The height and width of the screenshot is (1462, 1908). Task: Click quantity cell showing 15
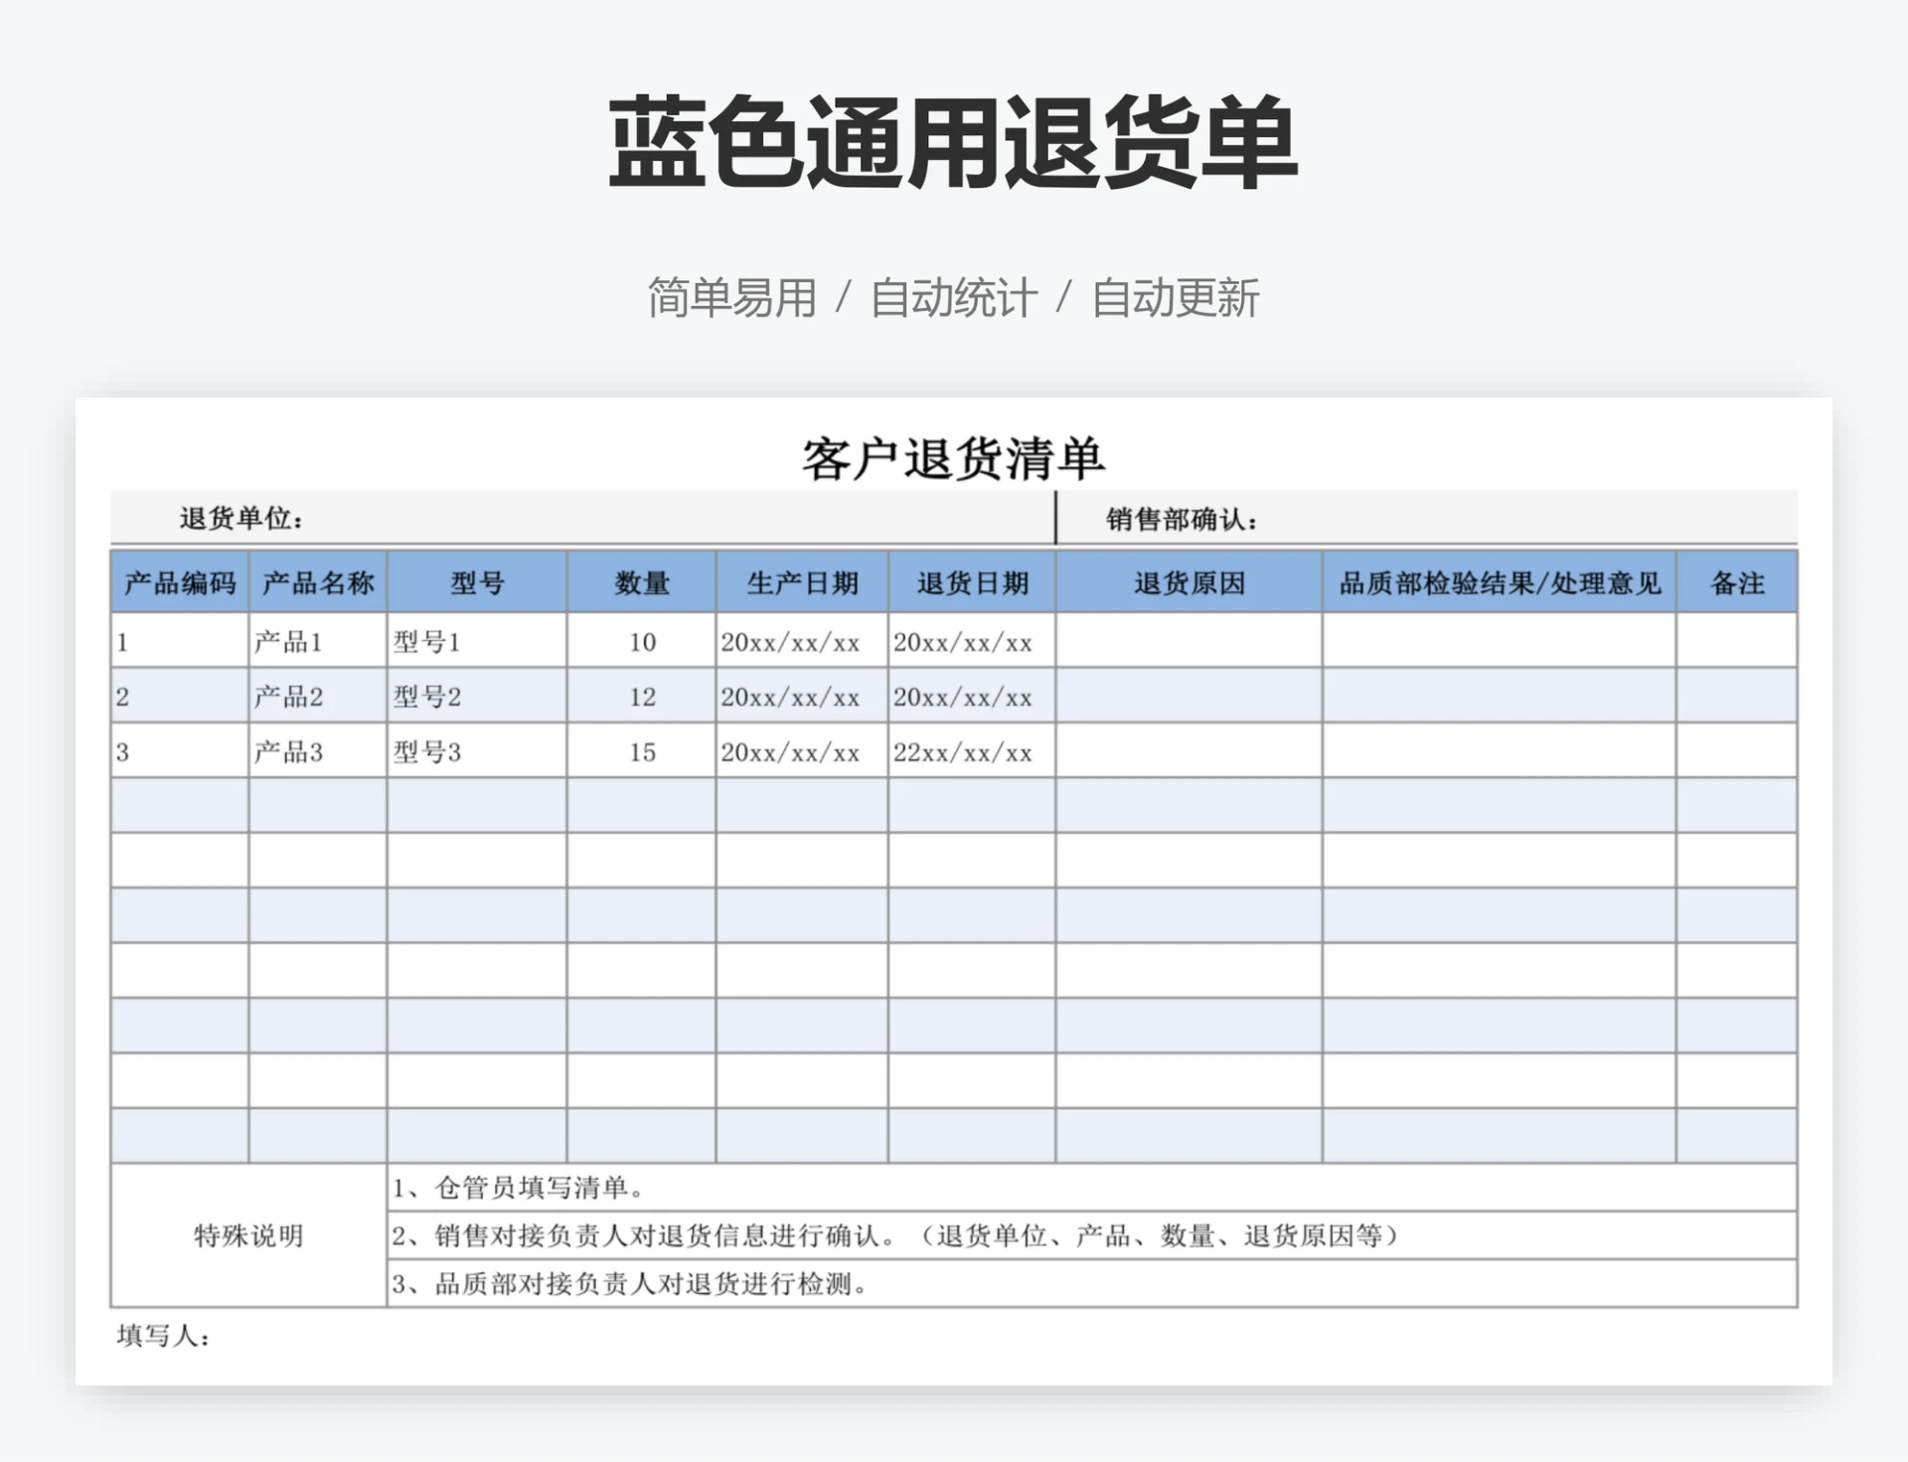tap(642, 752)
